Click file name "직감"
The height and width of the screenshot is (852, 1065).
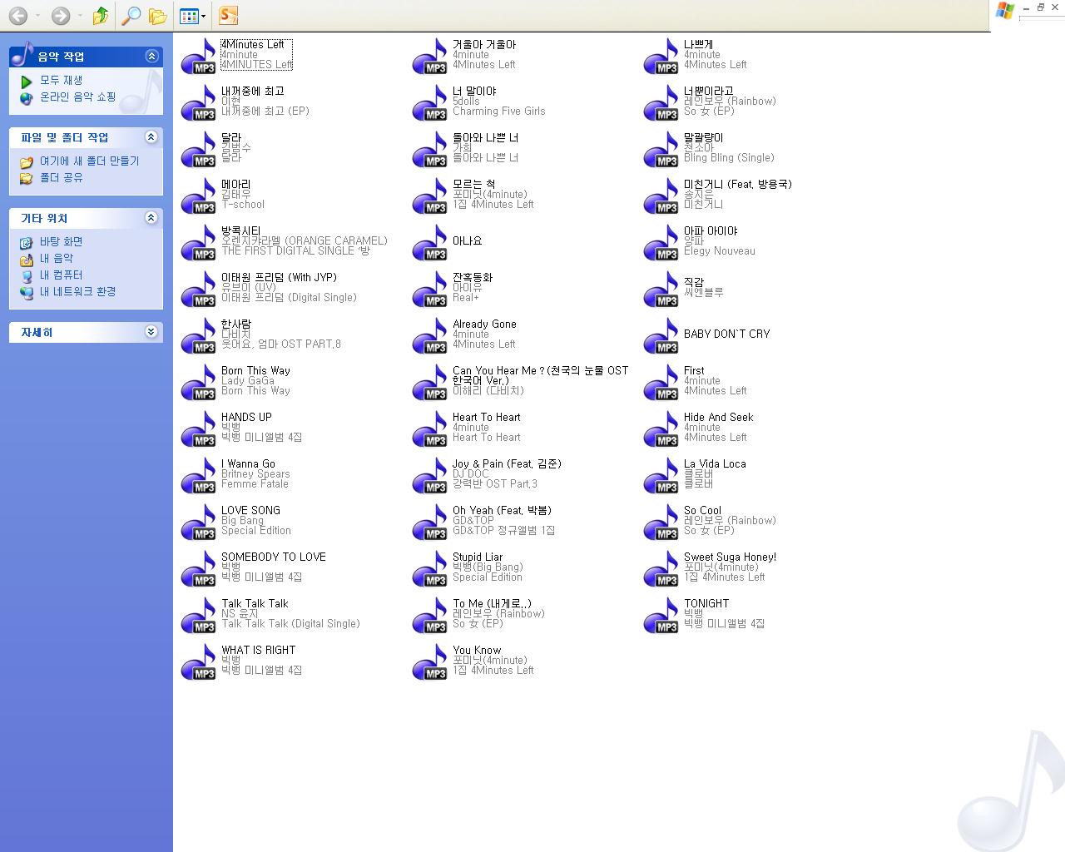pyautogui.click(x=694, y=283)
